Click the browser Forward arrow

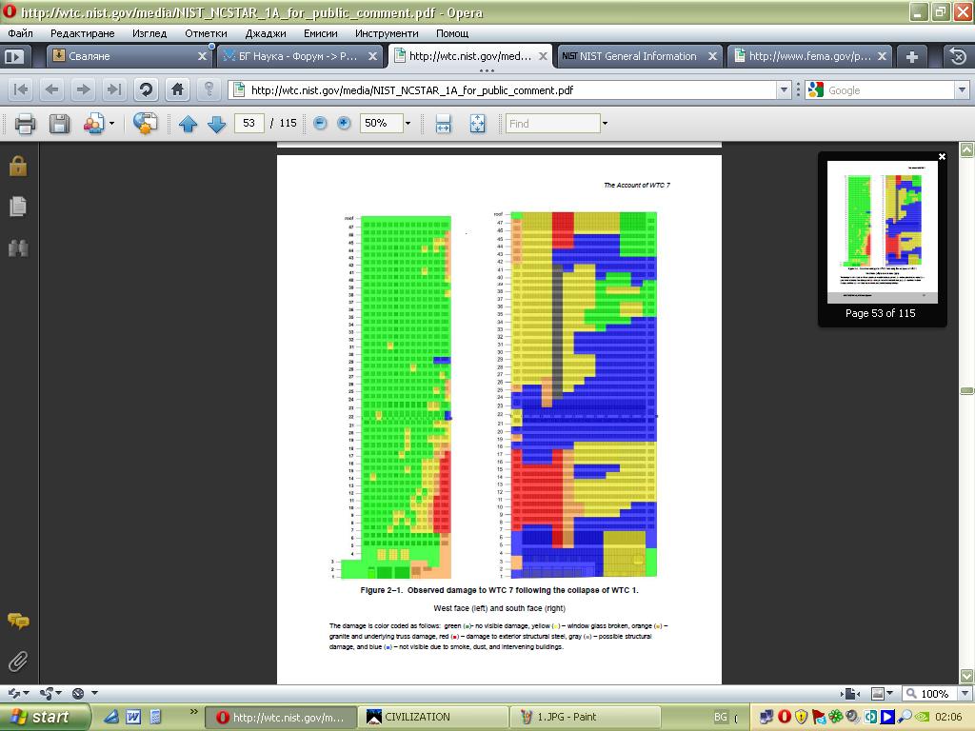[x=83, y=90]
